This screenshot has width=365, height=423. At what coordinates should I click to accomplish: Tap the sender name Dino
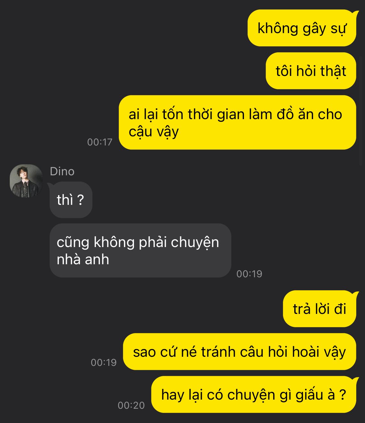(x=62, y=171)
